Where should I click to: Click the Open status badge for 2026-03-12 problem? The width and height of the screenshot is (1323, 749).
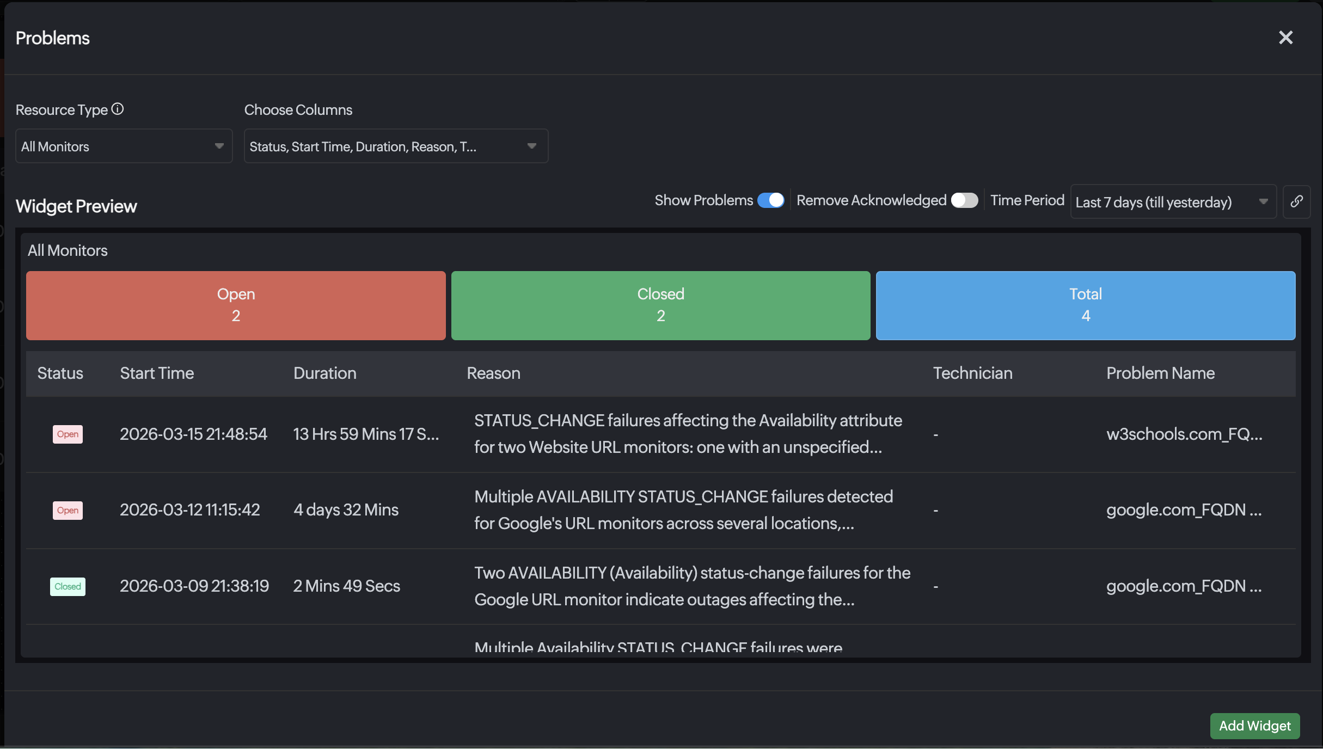tap(68, 510)
